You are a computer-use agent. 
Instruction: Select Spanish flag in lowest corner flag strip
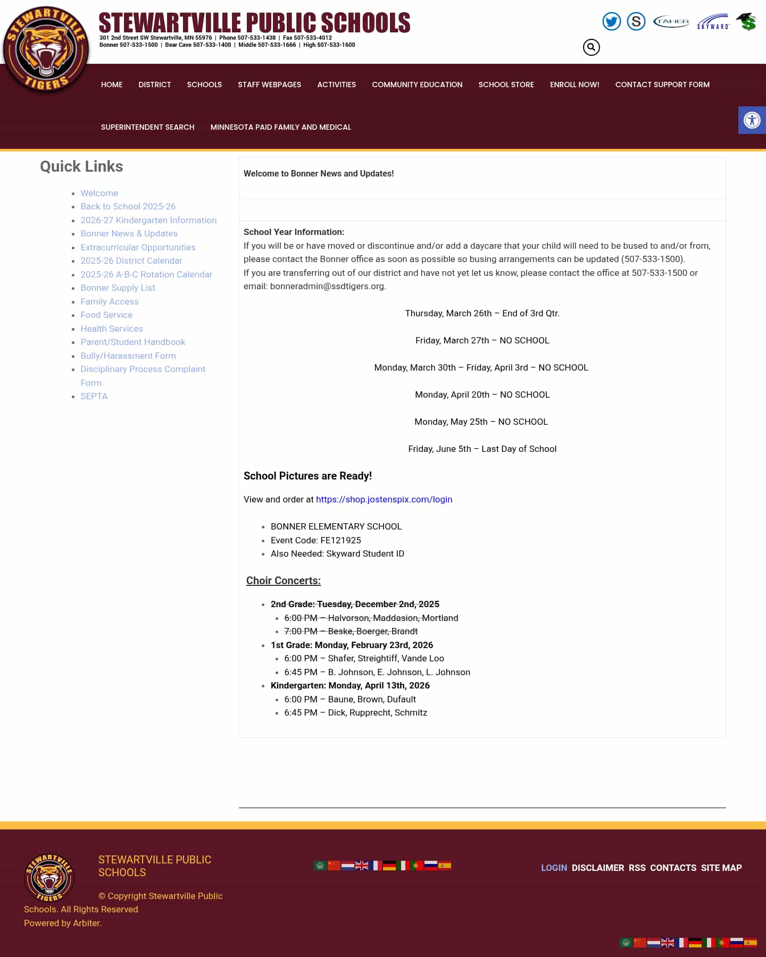(751, 943)
